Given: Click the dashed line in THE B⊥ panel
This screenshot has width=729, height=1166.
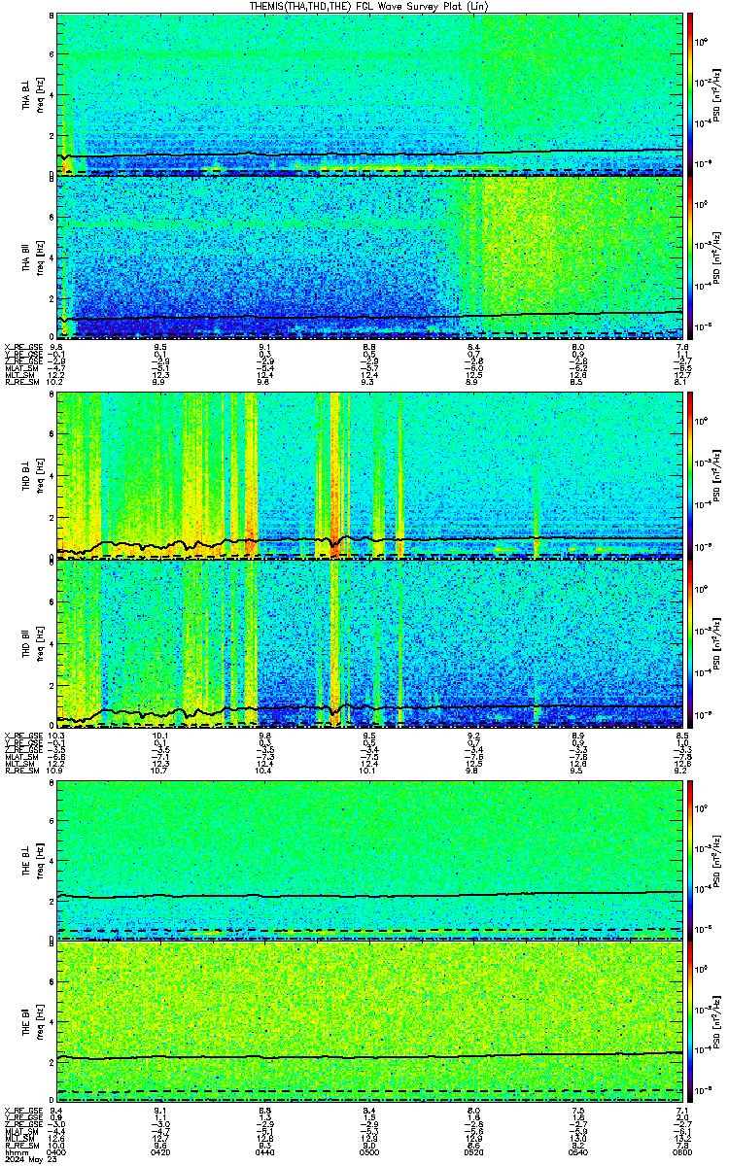Looking at the screenshot, I should 370,930.
